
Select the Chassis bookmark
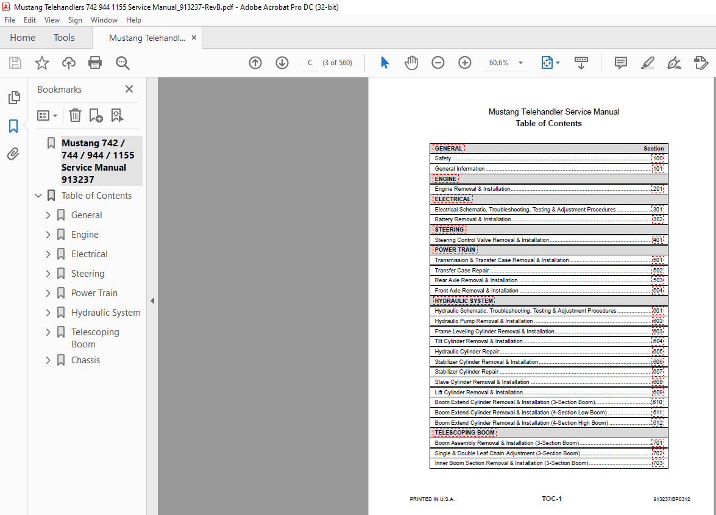(85, 360)
